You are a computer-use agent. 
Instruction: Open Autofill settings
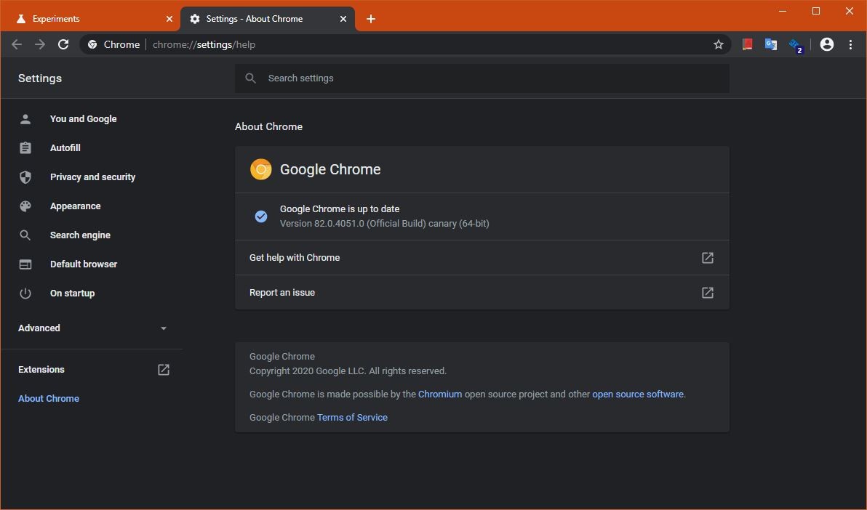[65, 148]
